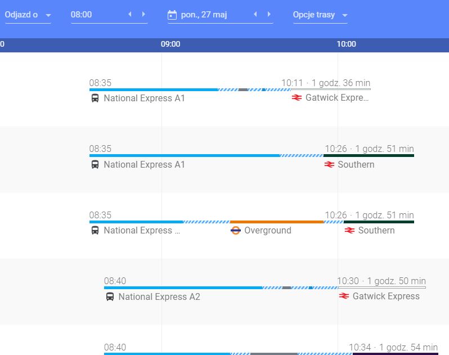
Task: Expand the 'Opcje trasy' dropdown
Action: [320, 15]
